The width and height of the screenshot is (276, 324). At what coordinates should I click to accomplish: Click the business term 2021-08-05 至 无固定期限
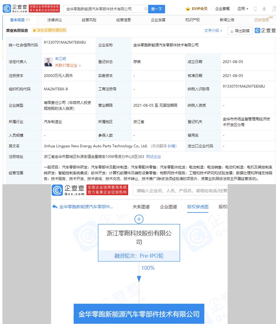pyautogui.click(x=155, y=105)
